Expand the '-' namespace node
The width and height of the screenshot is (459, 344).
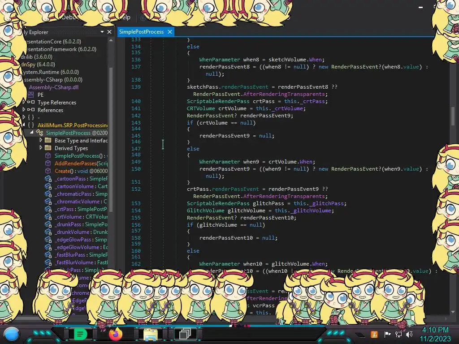[x=24, y=117]
